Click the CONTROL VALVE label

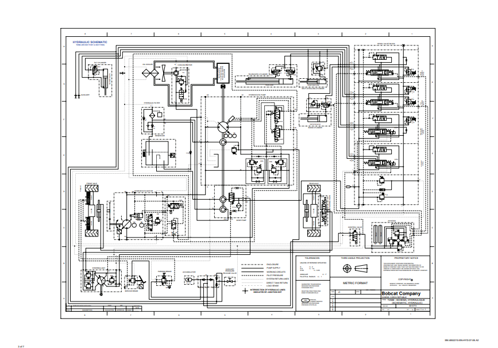click(x=355, y=227)
